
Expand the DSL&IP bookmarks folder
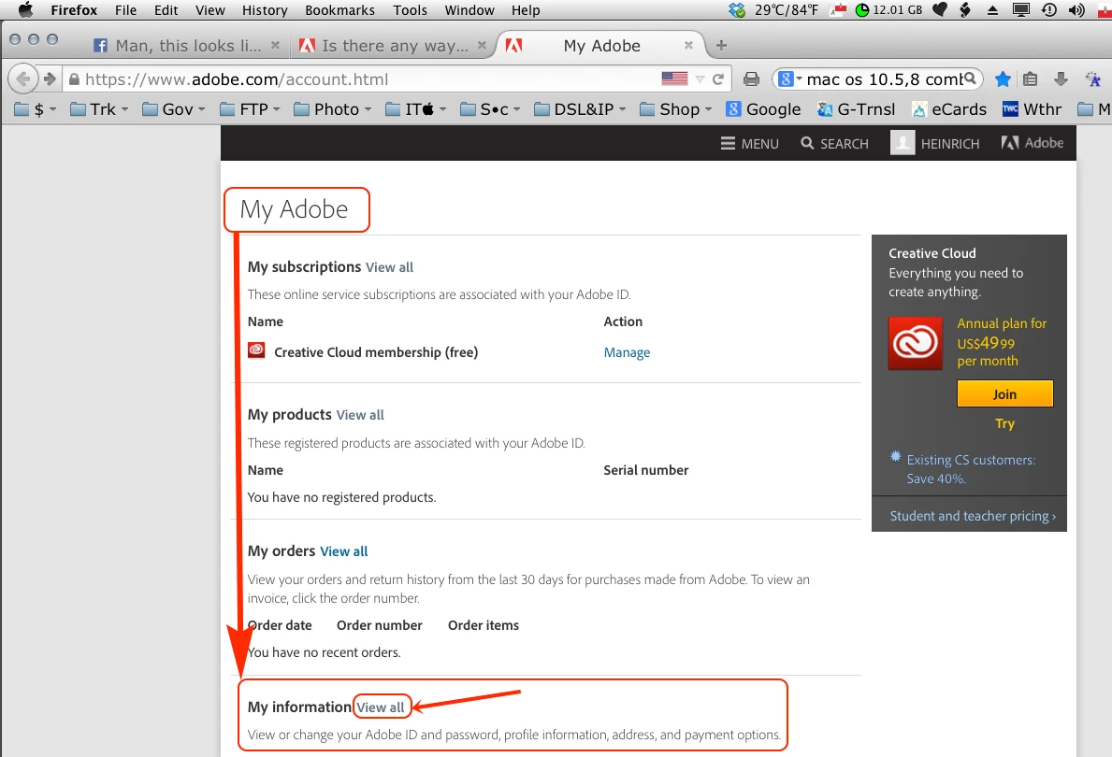pos(580,109)
